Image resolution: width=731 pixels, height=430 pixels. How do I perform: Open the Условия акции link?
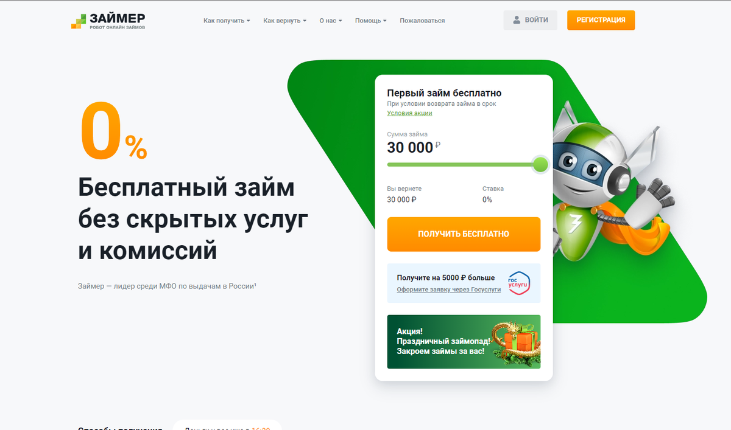tap(409, 113)
